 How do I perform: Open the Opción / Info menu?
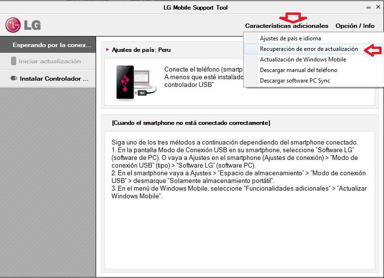tap(355, 26)
